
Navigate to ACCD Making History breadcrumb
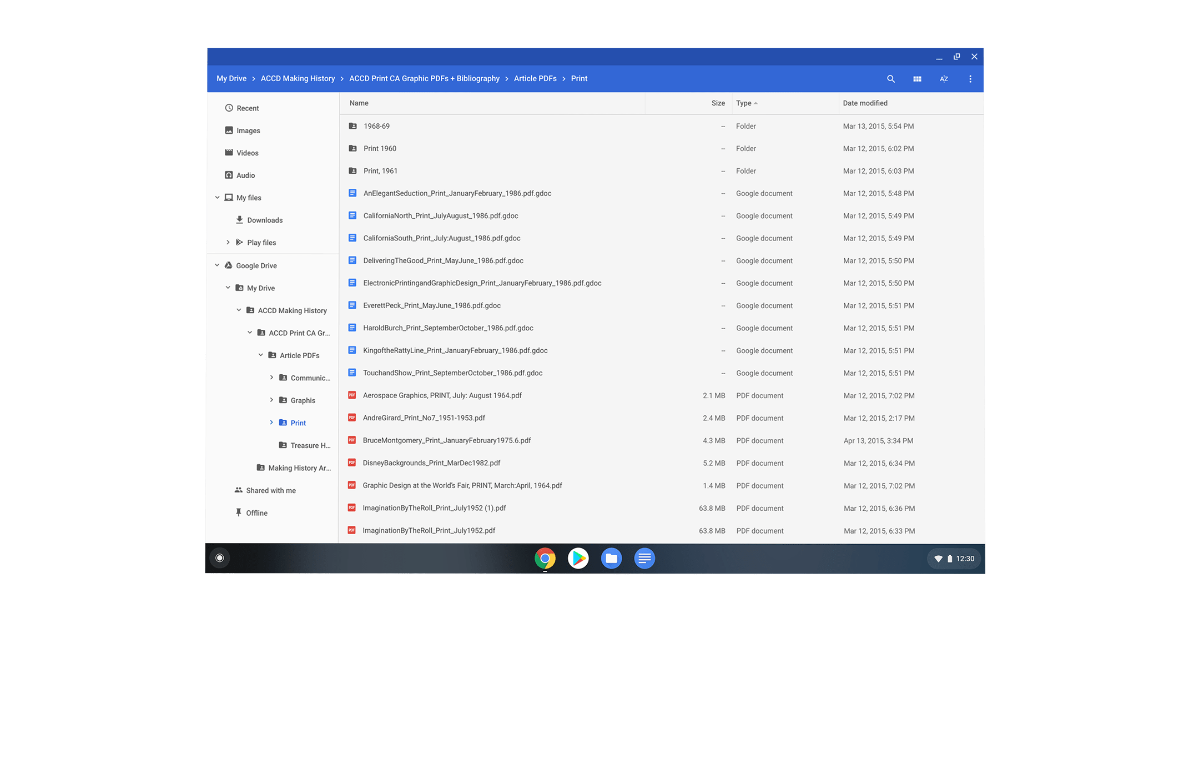[298, 79]
